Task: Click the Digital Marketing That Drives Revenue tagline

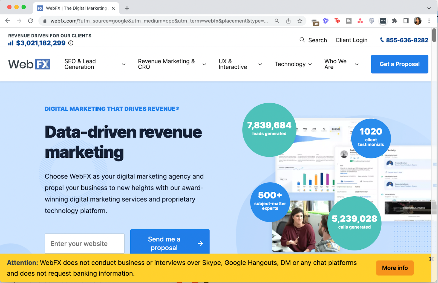Action: (112, 109)
